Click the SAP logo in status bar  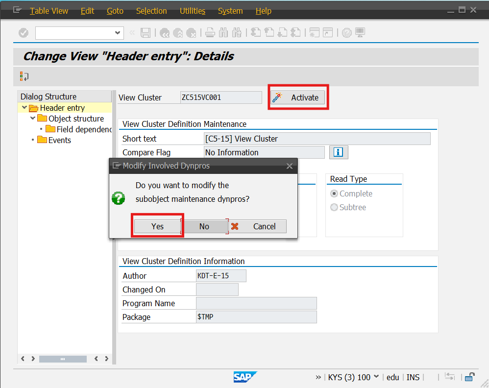(245, 377)
